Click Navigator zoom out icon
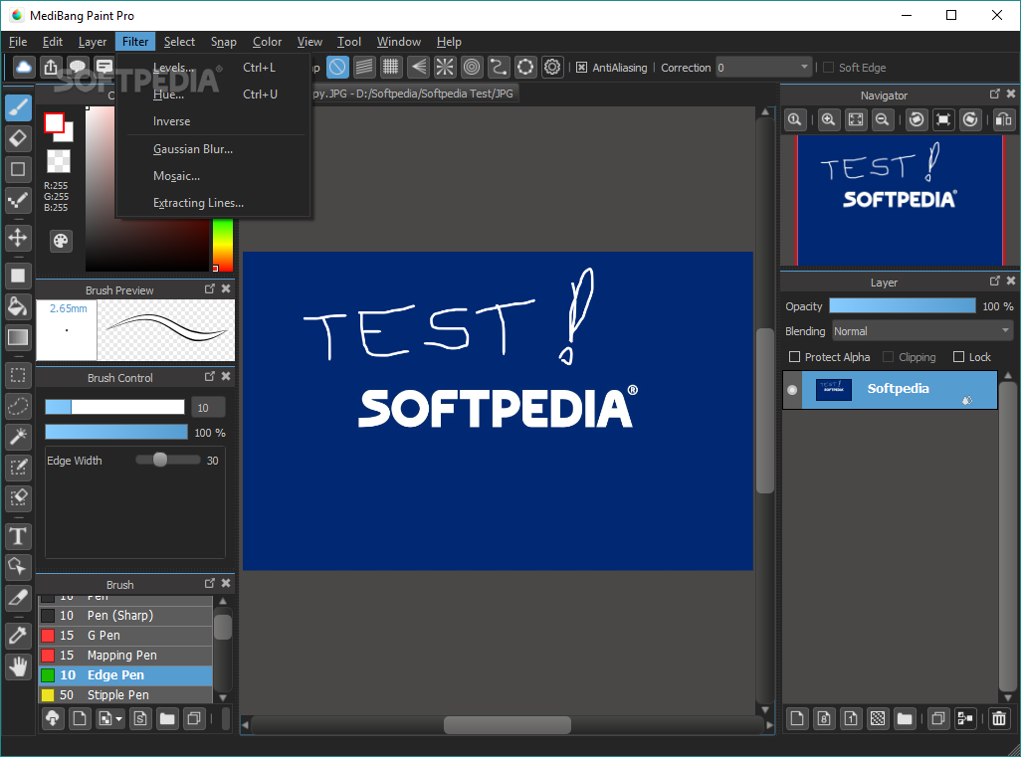Screen dimensions: 1021x757 click(x=883, y=119)
